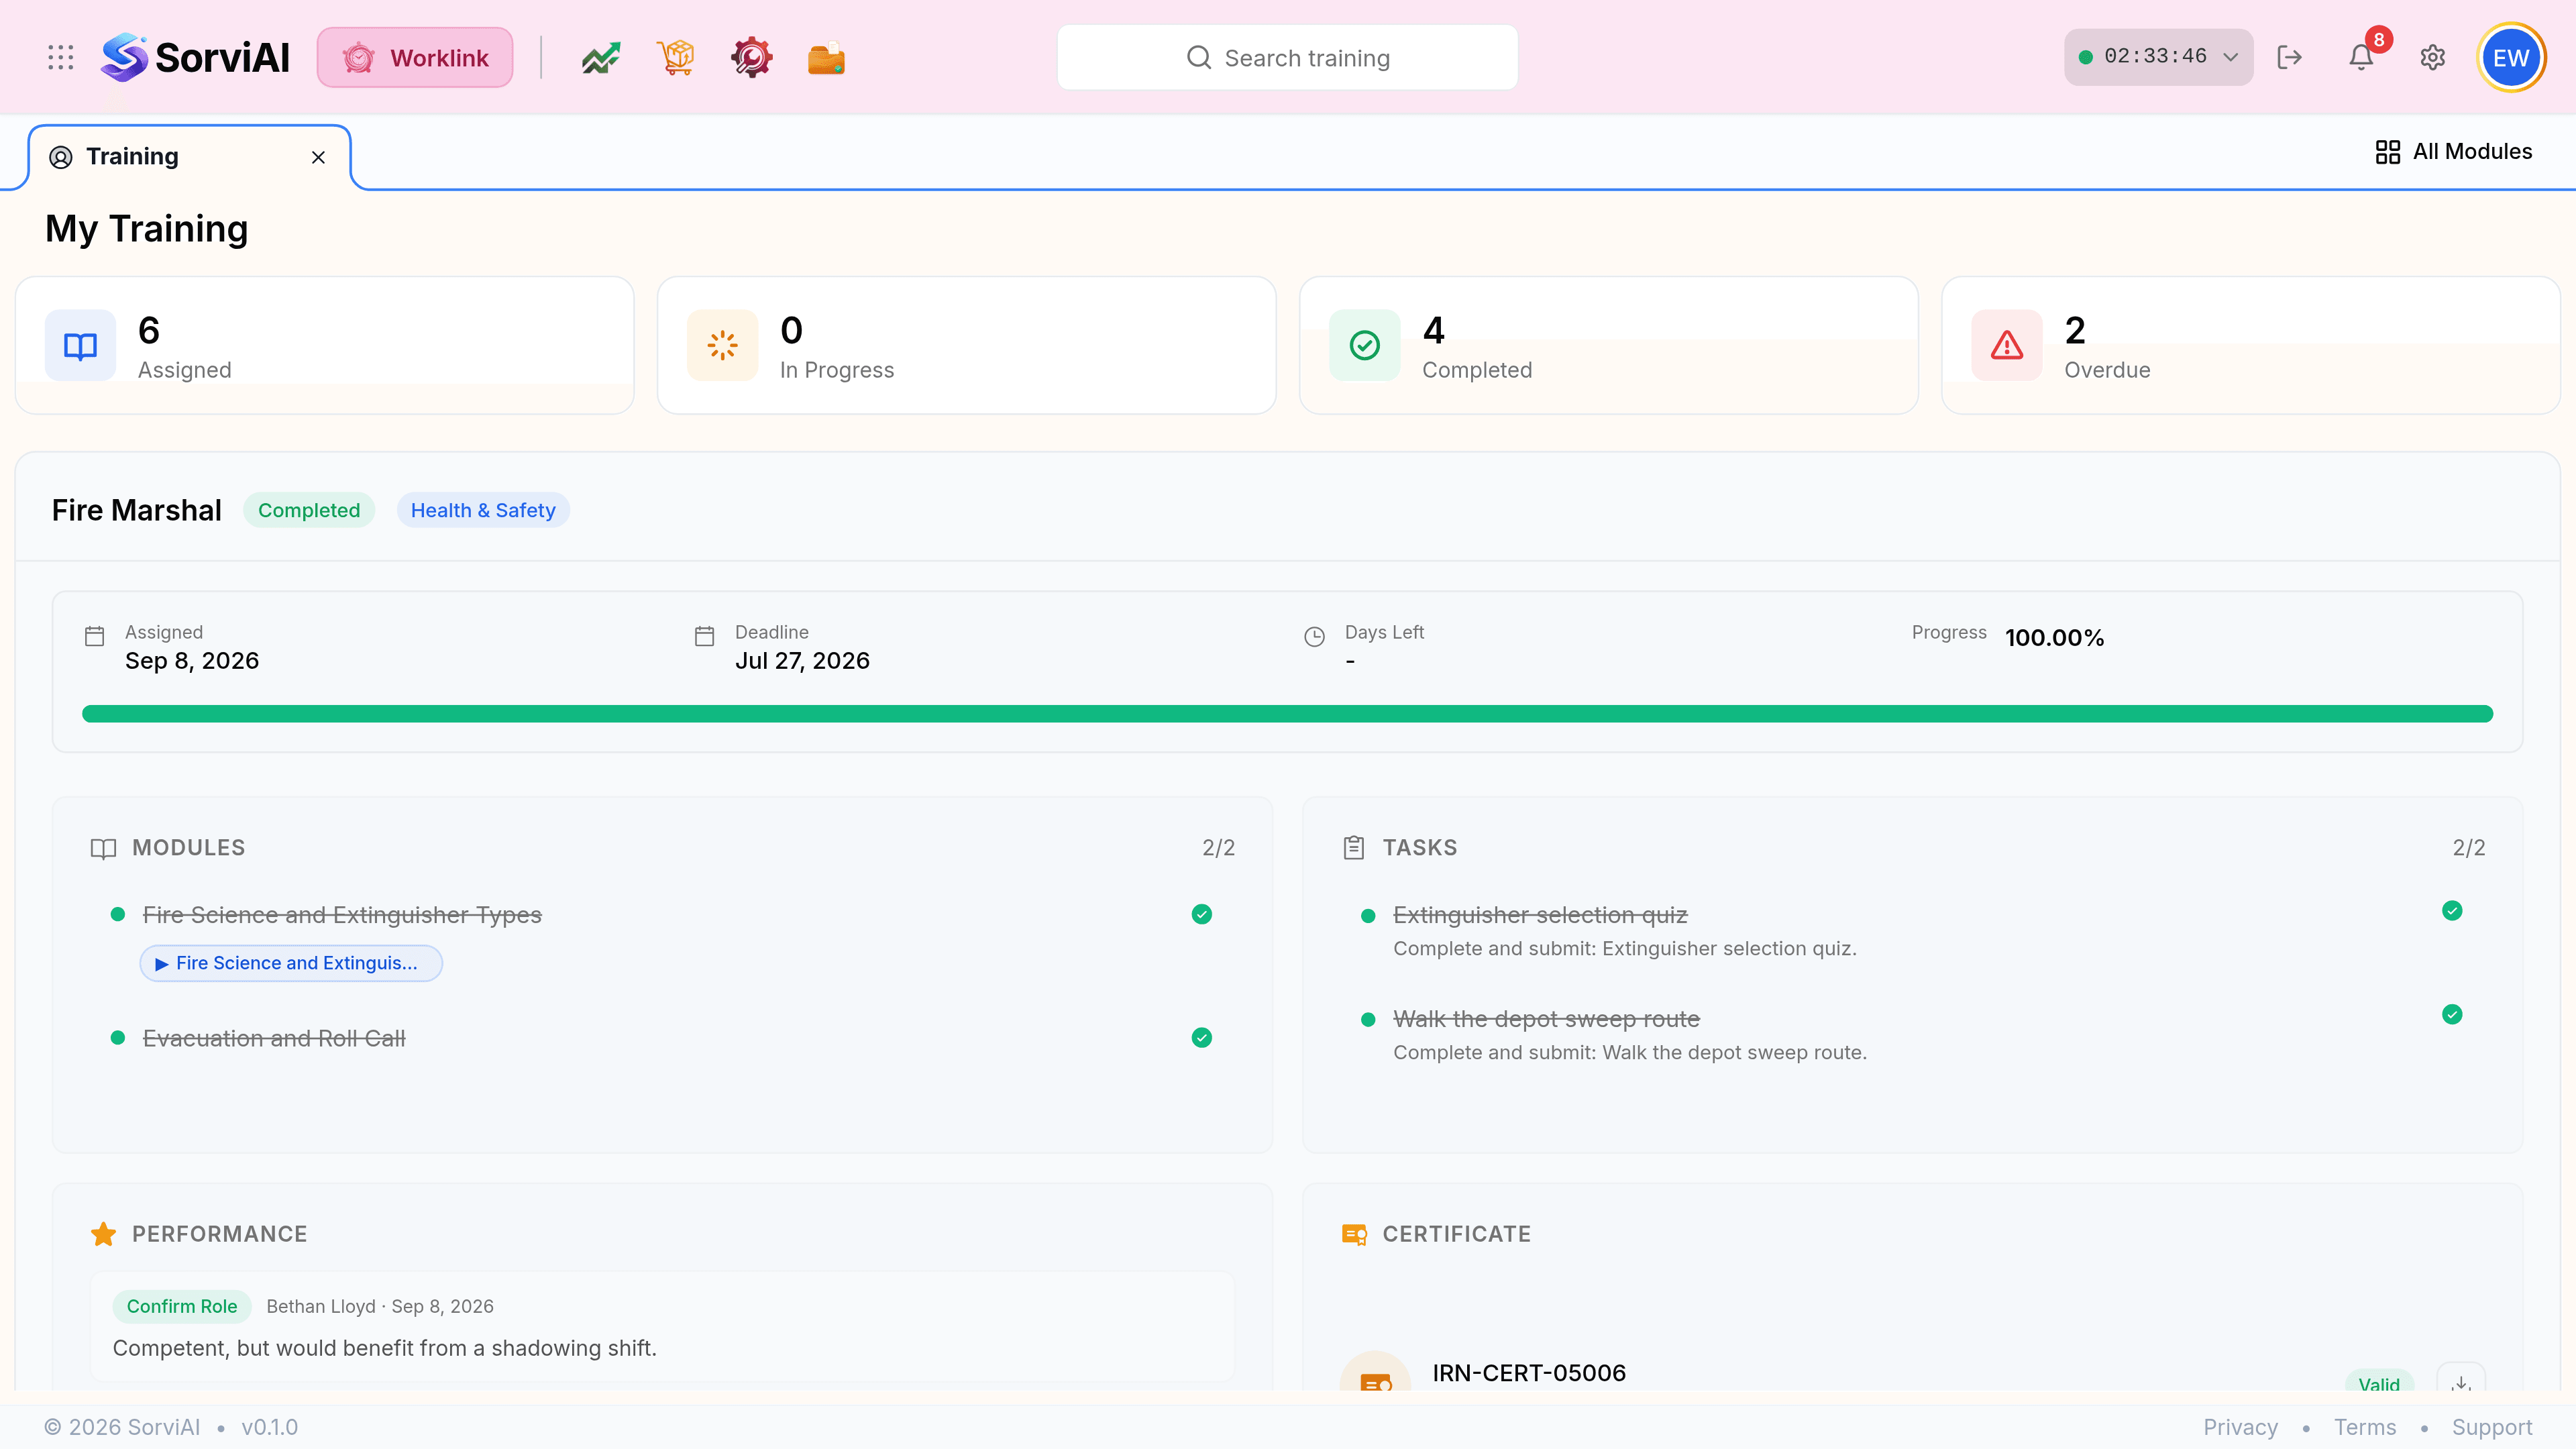Switch to the Training tab
Image resolution: width=2576 pixels, height=1449 pixels.
point(189,157)
